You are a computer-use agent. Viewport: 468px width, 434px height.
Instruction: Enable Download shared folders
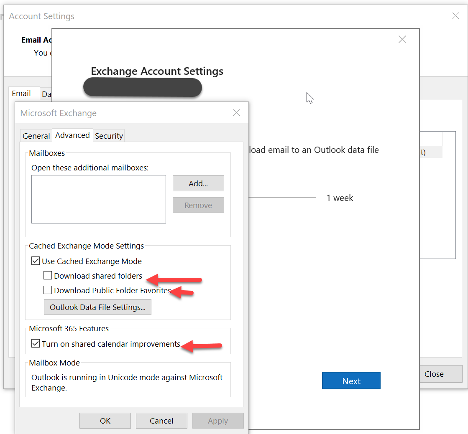[48, 276]
